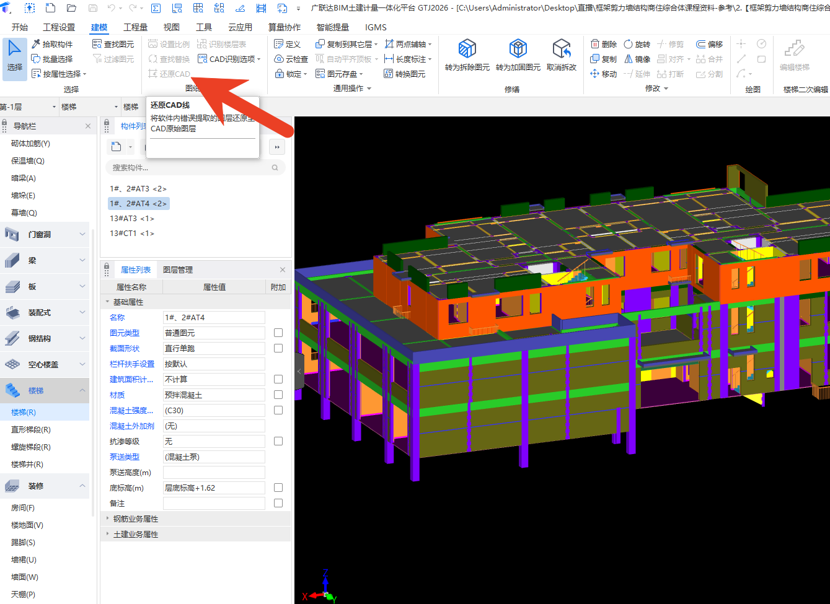This screenshot has width=830, height=604.
Task: Expand the 梁 navigation group
Action: click(x=45, y=260)
